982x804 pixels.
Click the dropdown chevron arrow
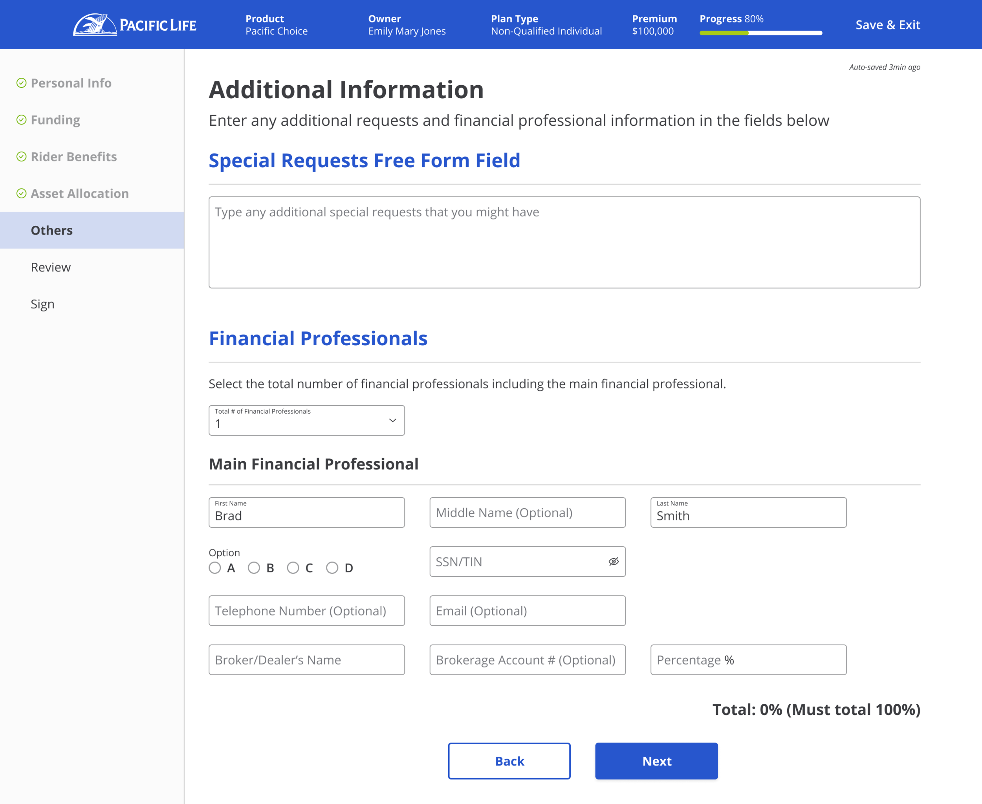click(392, 421)
